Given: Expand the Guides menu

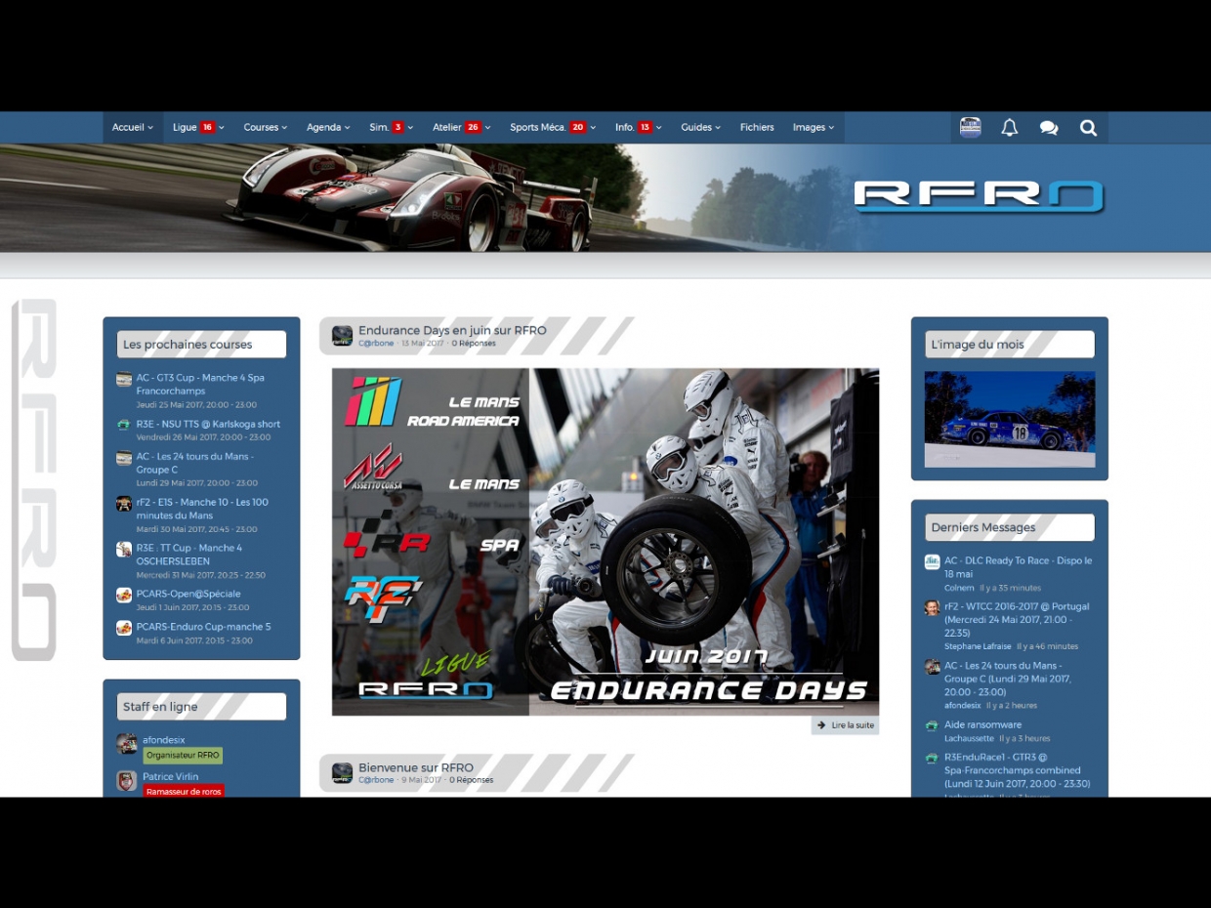Looking at the screenshot, I should pos(701,128).
